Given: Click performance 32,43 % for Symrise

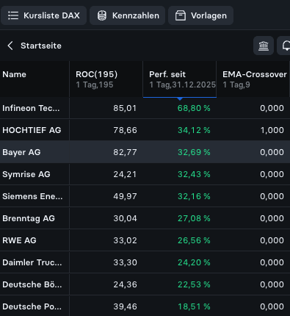Looking at the screenshot, I should 194,174.
